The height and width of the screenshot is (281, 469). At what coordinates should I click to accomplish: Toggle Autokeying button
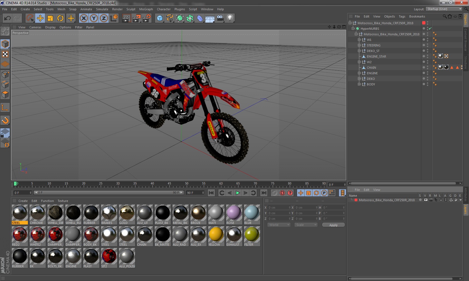pos(283,193)
